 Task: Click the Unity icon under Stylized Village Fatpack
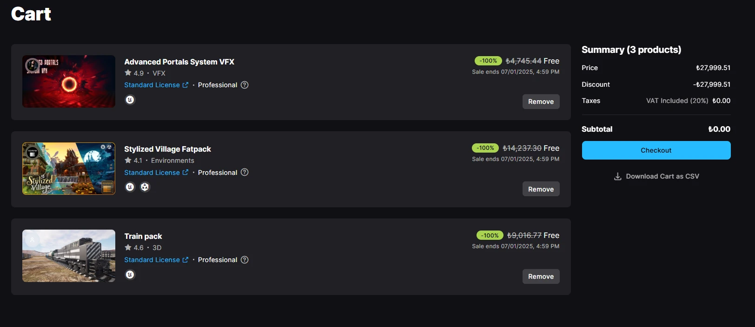(x=145, y=187)
